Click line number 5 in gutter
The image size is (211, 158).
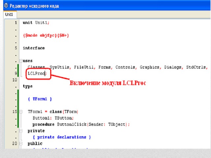(x=16, y=48)
